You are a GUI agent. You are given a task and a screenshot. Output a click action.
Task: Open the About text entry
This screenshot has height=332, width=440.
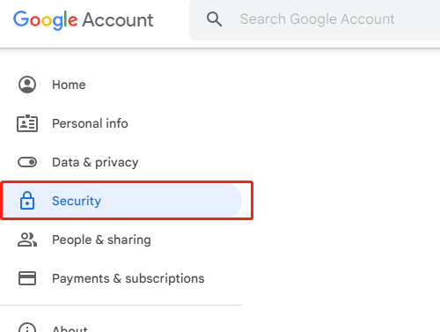[70, 328]
